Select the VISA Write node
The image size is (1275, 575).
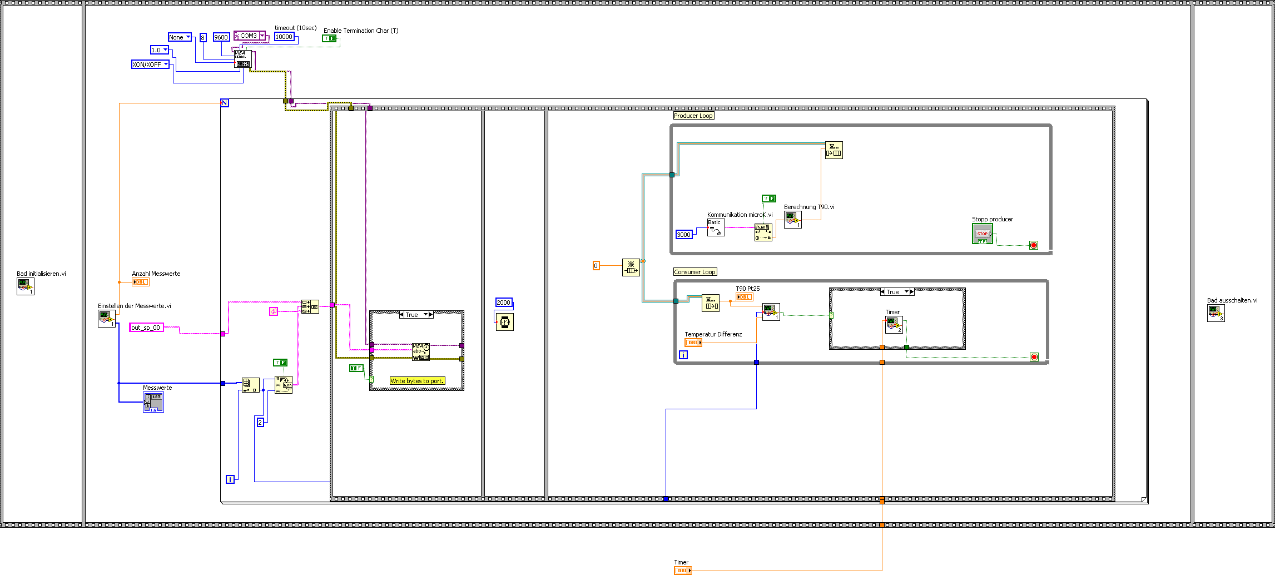(x=421, y=351)
